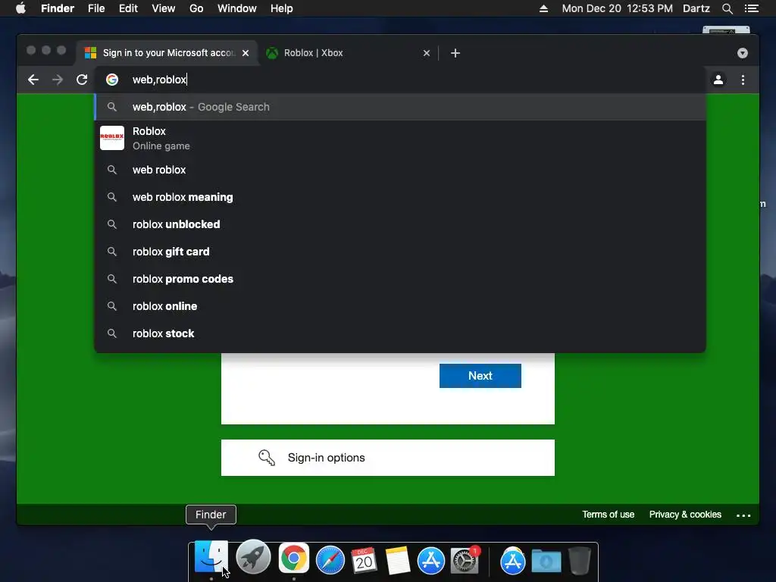Select the 'roblox promo codes' suggestion
Screen dimensions: 776x582
400,279
